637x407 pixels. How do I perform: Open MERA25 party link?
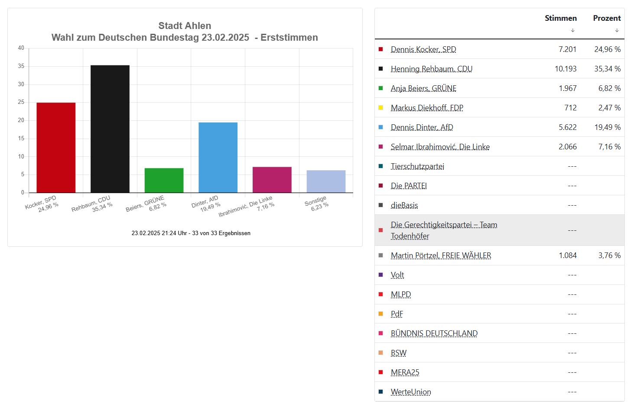tap(405, 372)
